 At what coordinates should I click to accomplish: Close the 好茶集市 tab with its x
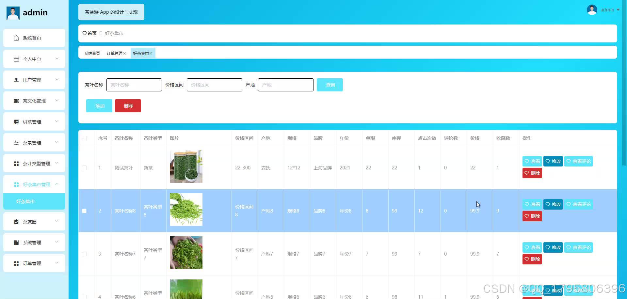[x=151, y=54]
